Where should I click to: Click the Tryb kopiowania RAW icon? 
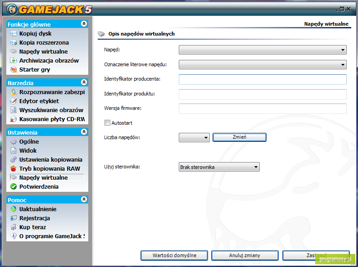point(14,169)
